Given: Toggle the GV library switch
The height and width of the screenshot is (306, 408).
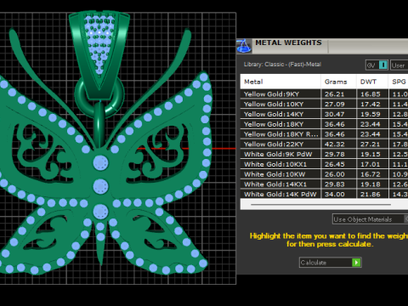Looking at the screenshot, I should click(377, 65).
